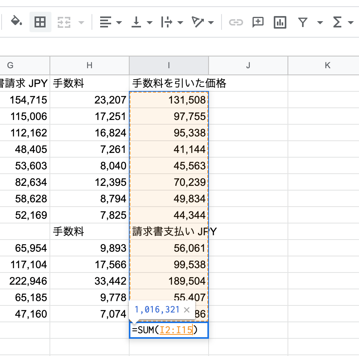Insert a chart from the toolbar
The width and height of the screenshot is (359, 356).
pos(280,22)
